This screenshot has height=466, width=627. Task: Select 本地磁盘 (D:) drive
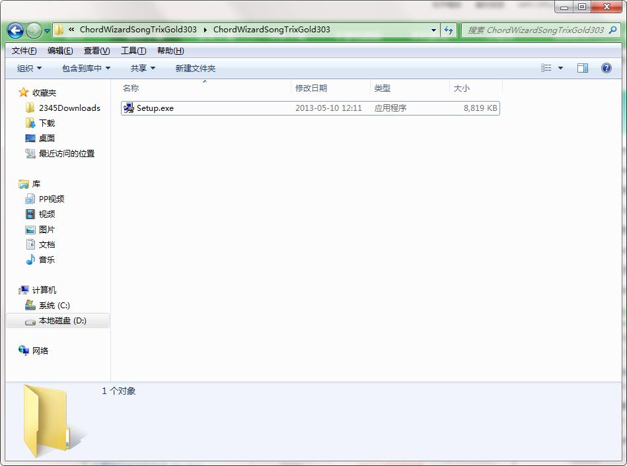pos(58,321)
